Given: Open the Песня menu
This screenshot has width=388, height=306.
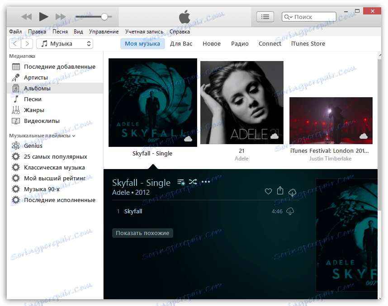Looking at the screenshot, I should [x=60, y=32].
